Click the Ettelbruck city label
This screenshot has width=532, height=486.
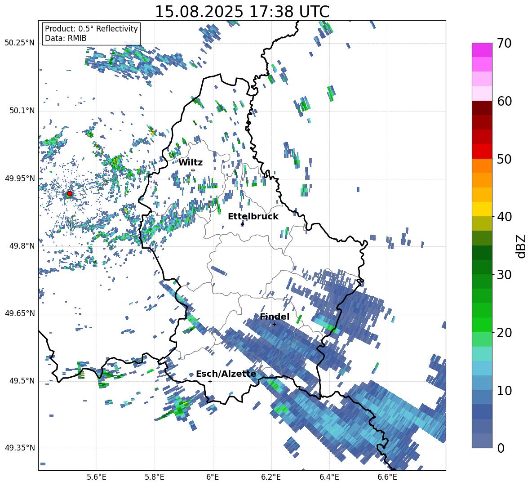253,217
